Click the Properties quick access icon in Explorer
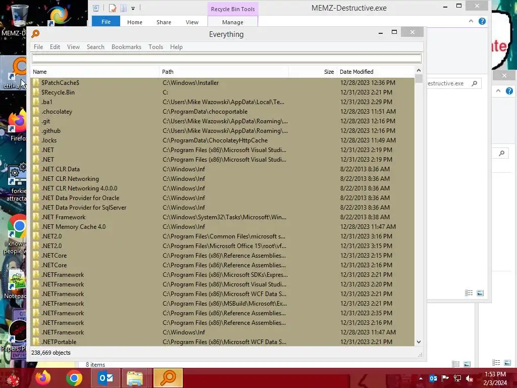Screen dimensions: 517x388 pos(113,8)
